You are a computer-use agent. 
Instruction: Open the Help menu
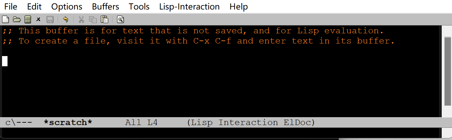tap(239, 6)
